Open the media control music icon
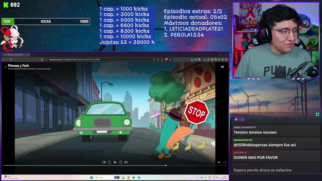Viewport: 322px width, 181px height. pos(208,60)
